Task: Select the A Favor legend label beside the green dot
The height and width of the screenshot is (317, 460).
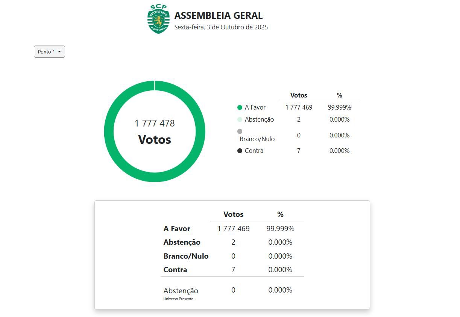Action: pos(255,108)
